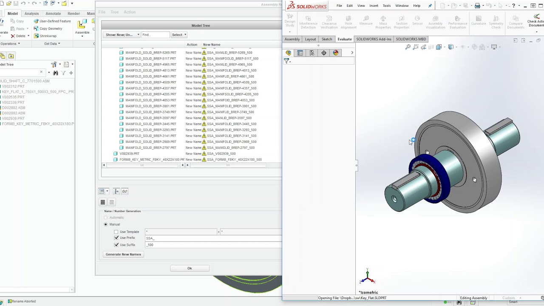544x306 pixels.
Task: Switch to the Analysis ribbon tab in Creo
Action: (31, 14)
